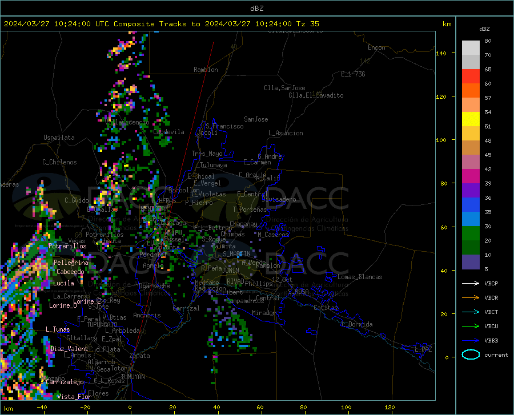The height and width of the screenshot is (415, 514).
Task: Click the L_Tunas label on the map
Action: click(58, 329)
